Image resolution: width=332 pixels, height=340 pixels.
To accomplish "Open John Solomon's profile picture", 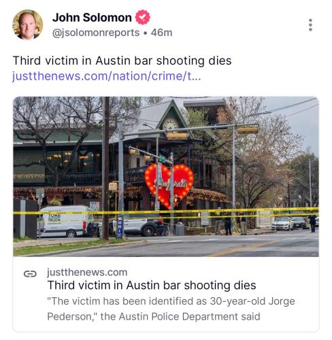I will (x=27, y=24).
